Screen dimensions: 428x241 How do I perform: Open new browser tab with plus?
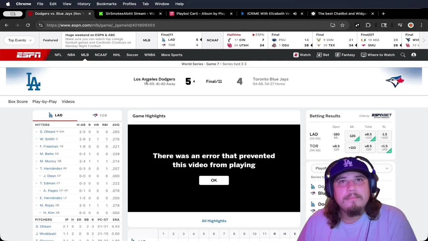click(x=383, y=14)
